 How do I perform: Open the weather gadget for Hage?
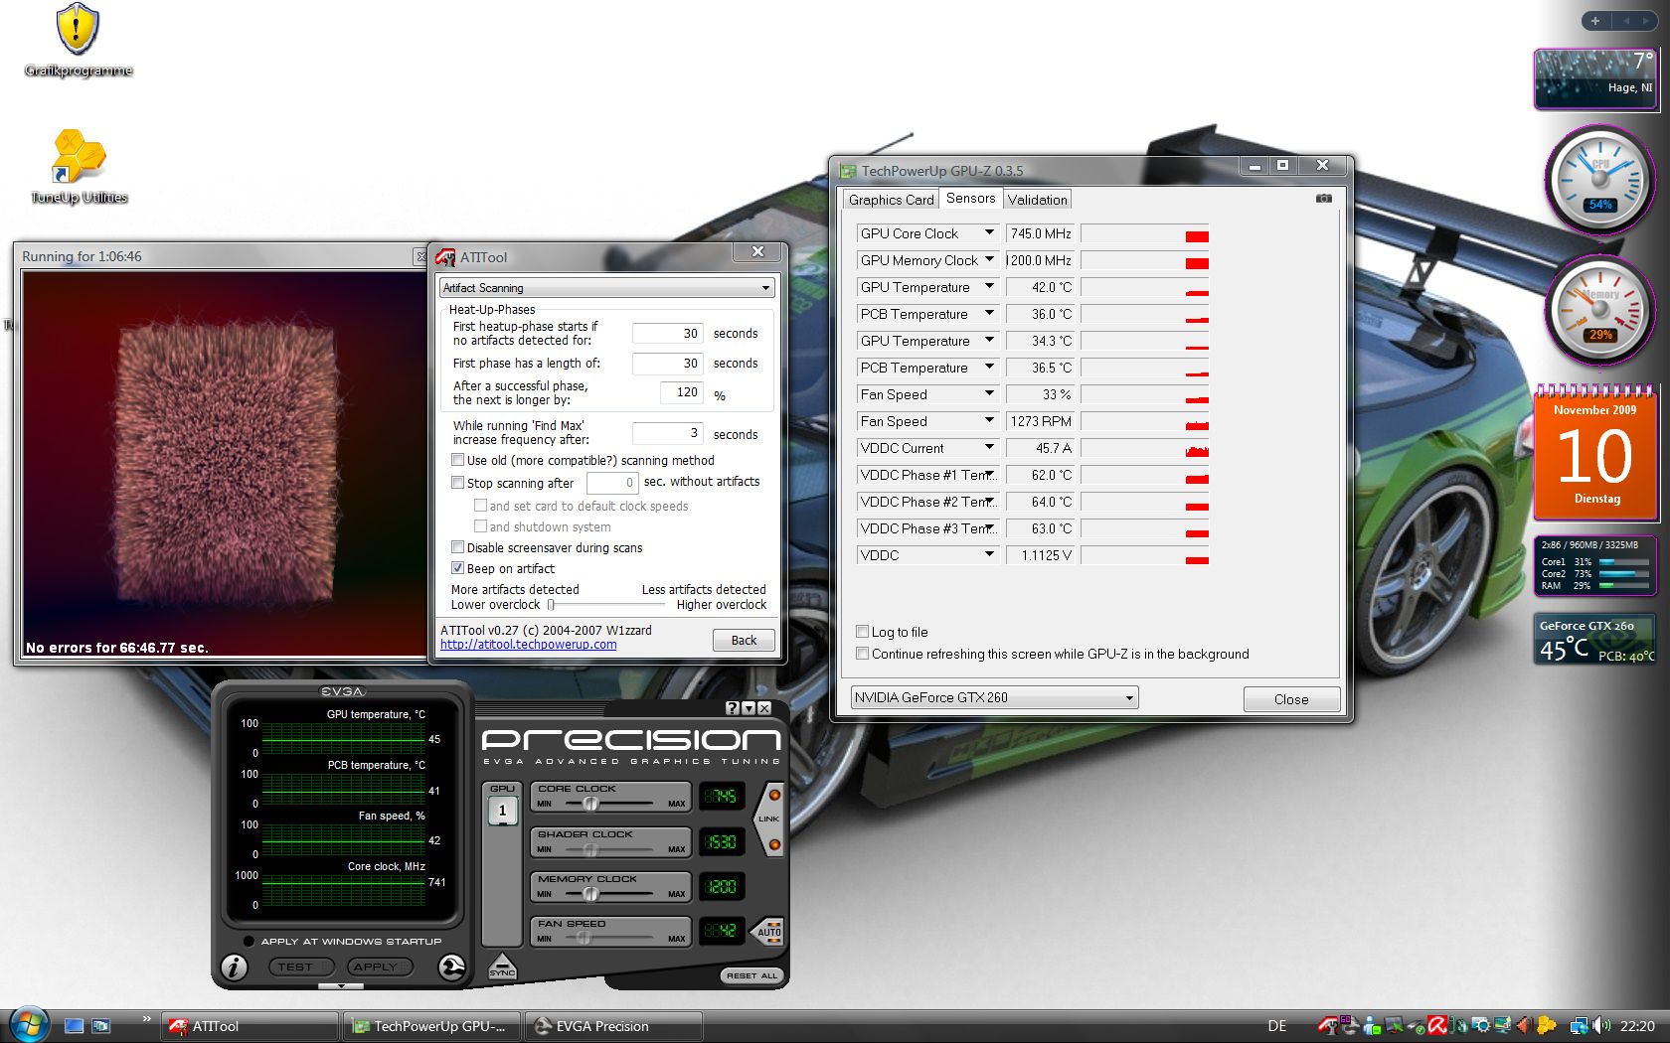coord(1594,77)
